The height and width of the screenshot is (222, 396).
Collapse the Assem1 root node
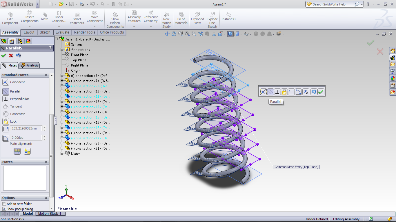[57, 39]
